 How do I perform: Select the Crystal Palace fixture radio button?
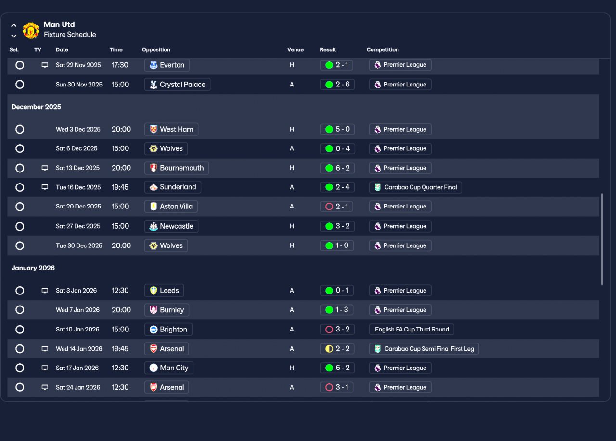click(x=20, y=85)
